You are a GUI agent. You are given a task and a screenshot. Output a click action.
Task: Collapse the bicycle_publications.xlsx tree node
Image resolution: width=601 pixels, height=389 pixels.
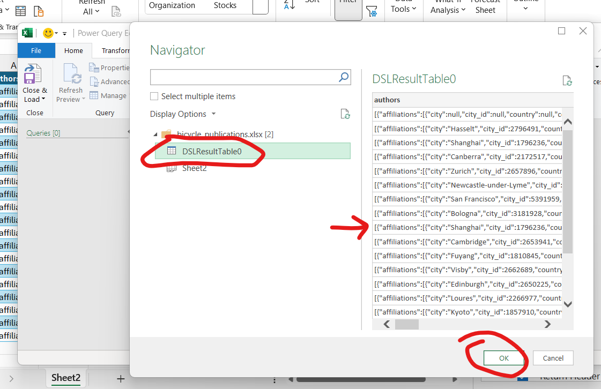155,134
